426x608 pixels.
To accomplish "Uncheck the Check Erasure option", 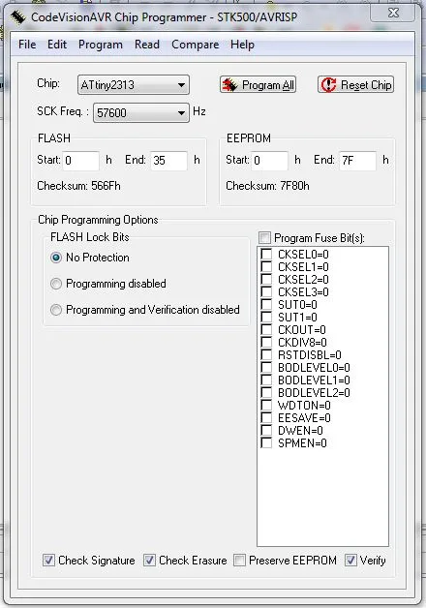I will coord(149,560).
